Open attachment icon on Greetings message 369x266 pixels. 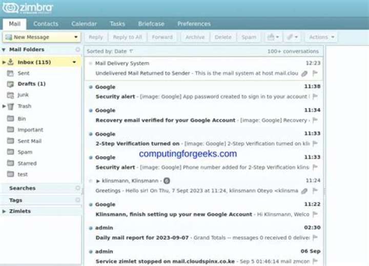coord(304,191)
